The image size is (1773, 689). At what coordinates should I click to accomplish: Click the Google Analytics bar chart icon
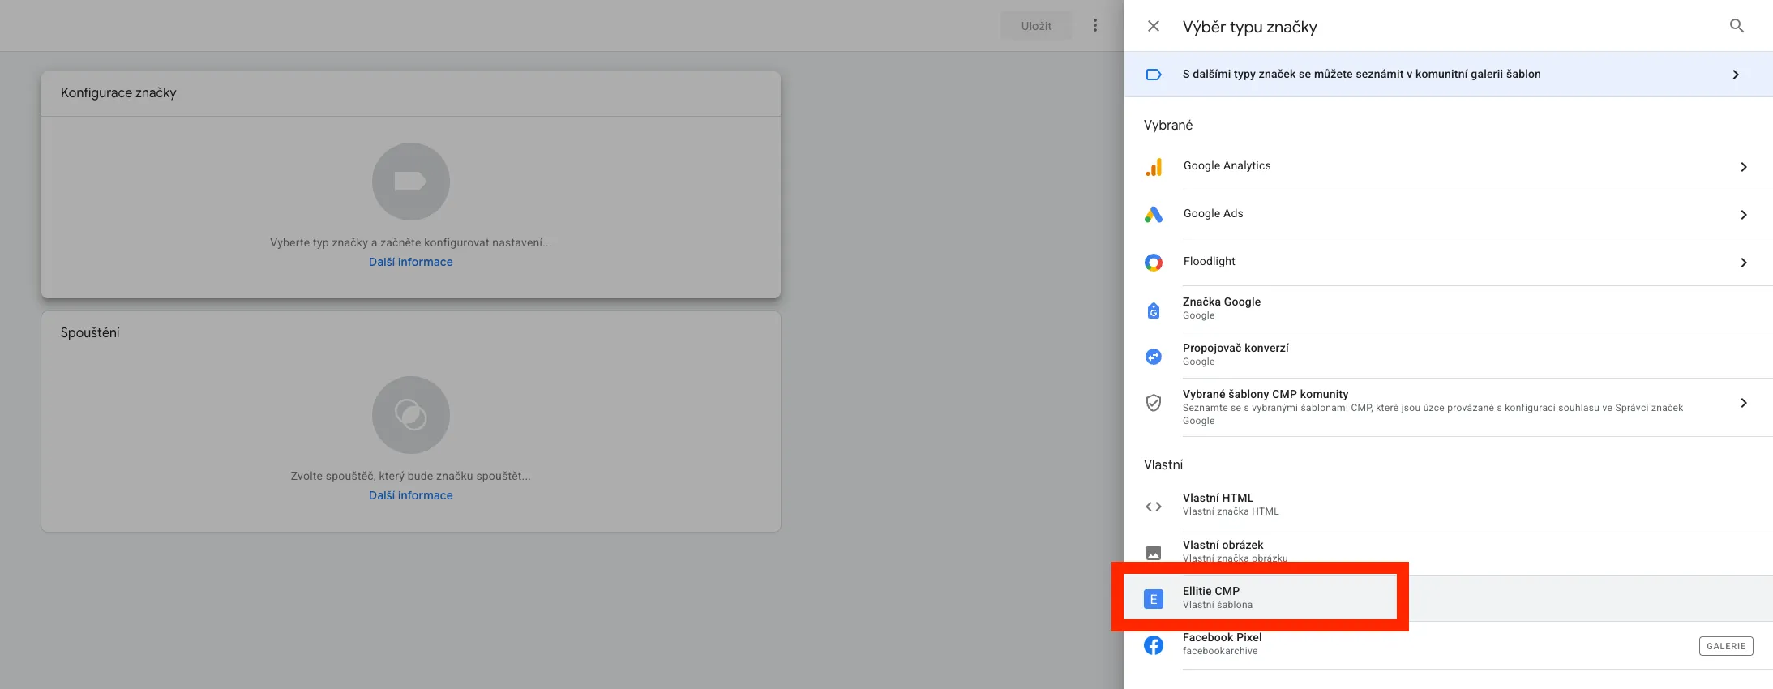[x=1154, y=167]
